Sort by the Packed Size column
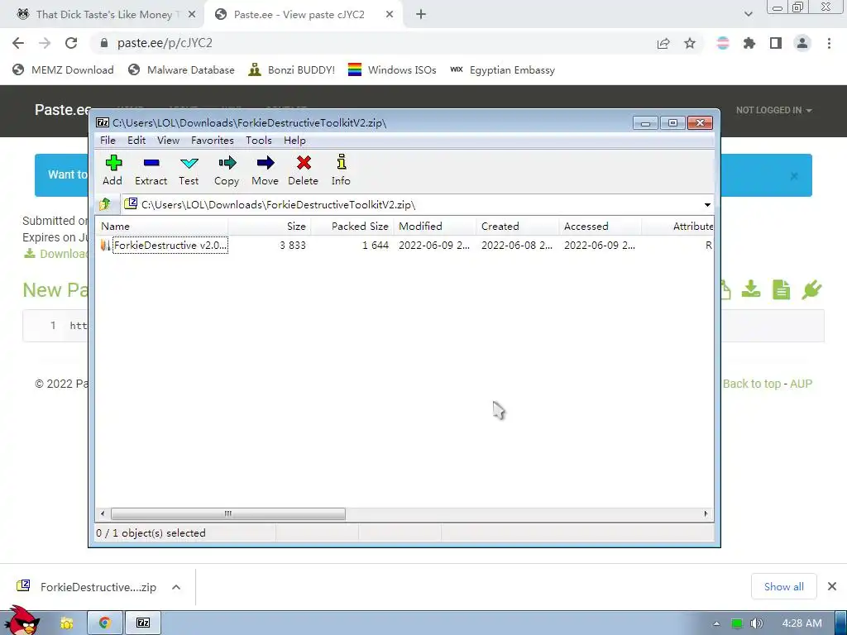 (352, 227)
